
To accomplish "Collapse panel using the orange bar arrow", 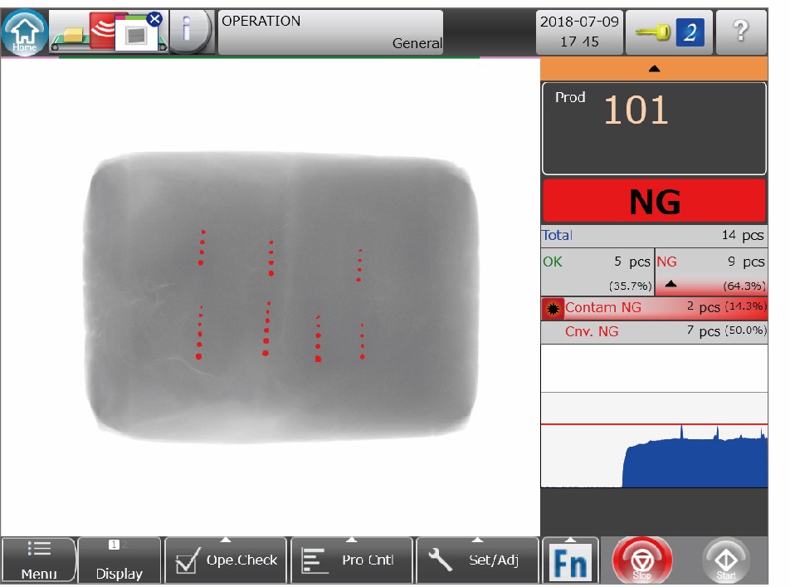I will pyautogui.click(x=654, y=69).
